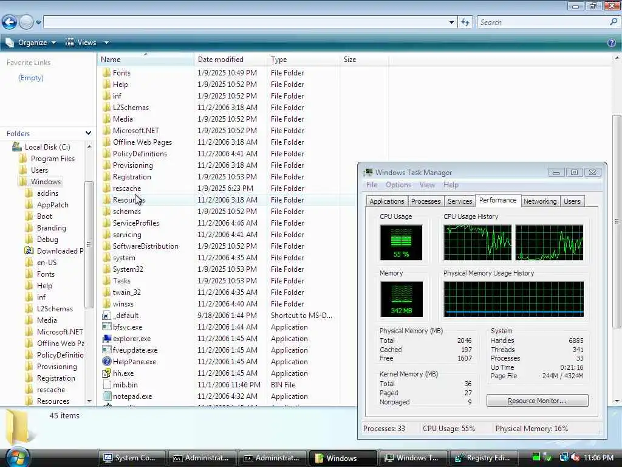Select System32 folder icon in file list
Screen dimensions: 622x467
pyautogui.click(x=106, y=269)
